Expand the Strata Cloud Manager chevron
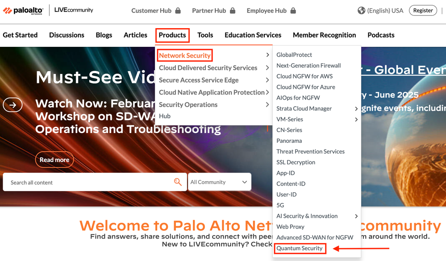This screenshot has height=261, width=446. tap(356, 108)
